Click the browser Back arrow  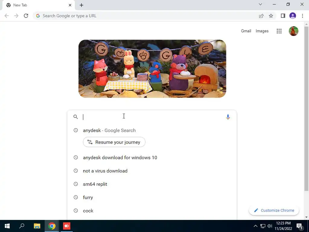(x=7, y=16)
